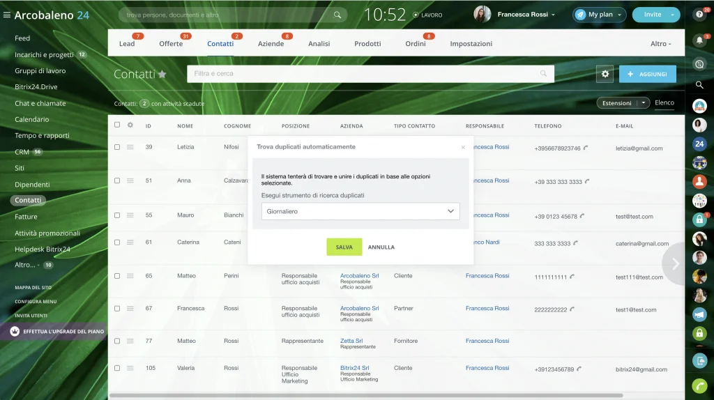Expand the Francesca Rossi user menu
The height and width of the screenshot is (400, 714).
tap(526, 15)
